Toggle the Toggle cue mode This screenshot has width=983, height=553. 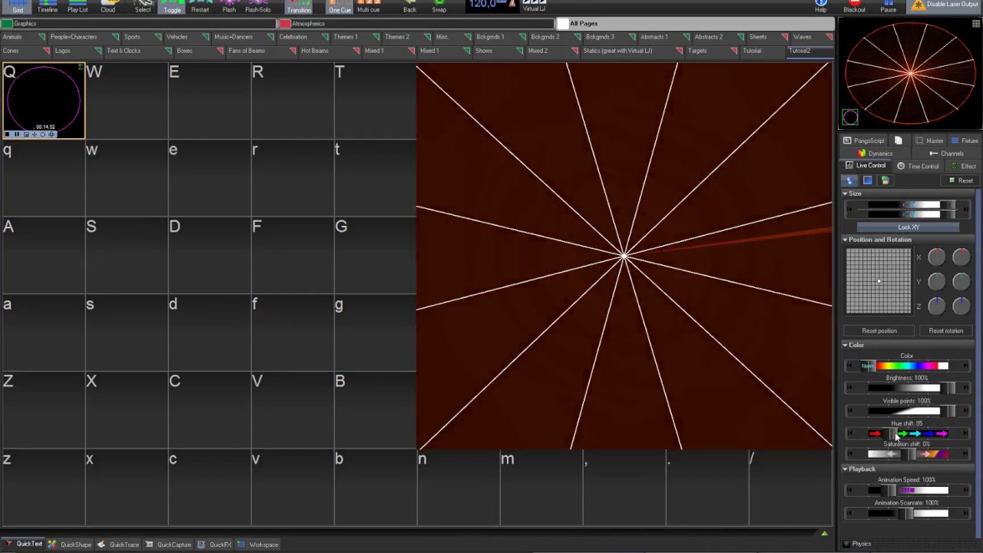pos(172,7)
